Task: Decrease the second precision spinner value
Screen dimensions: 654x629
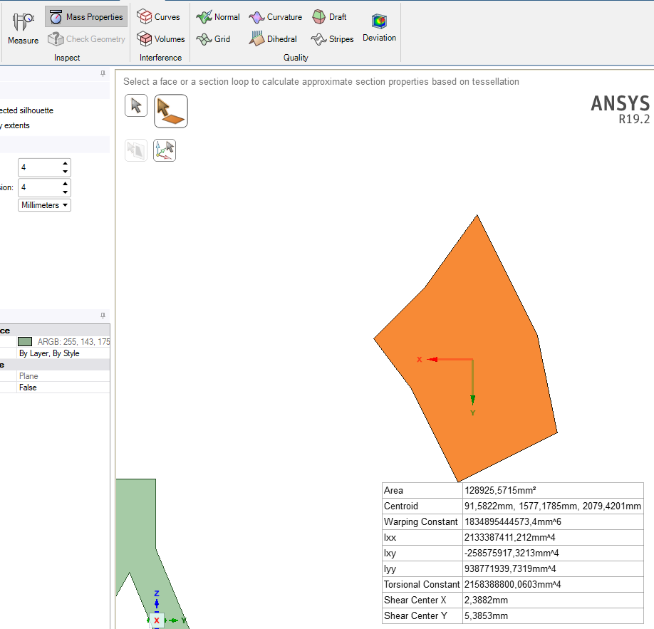Action: 66,192
